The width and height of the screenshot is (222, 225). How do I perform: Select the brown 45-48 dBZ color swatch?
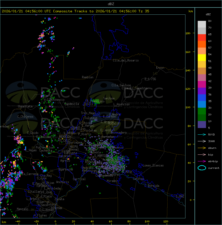click(x=202, y=71)
